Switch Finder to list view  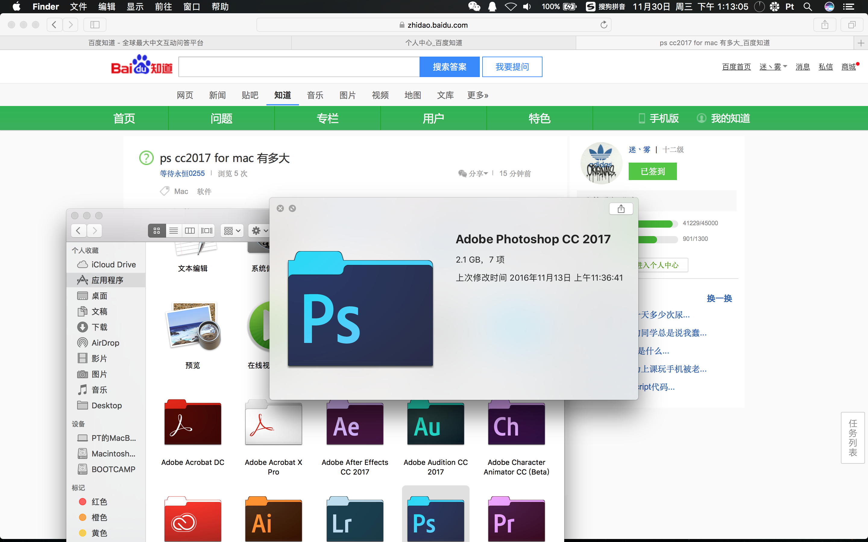pos(174,230)
